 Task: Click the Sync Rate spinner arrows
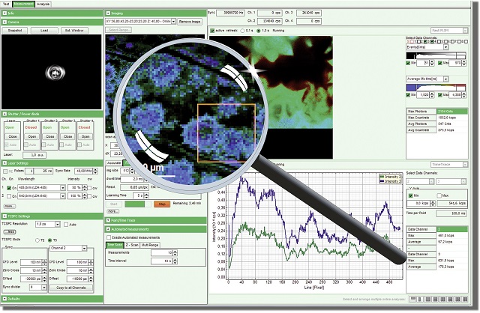point(96,171)
